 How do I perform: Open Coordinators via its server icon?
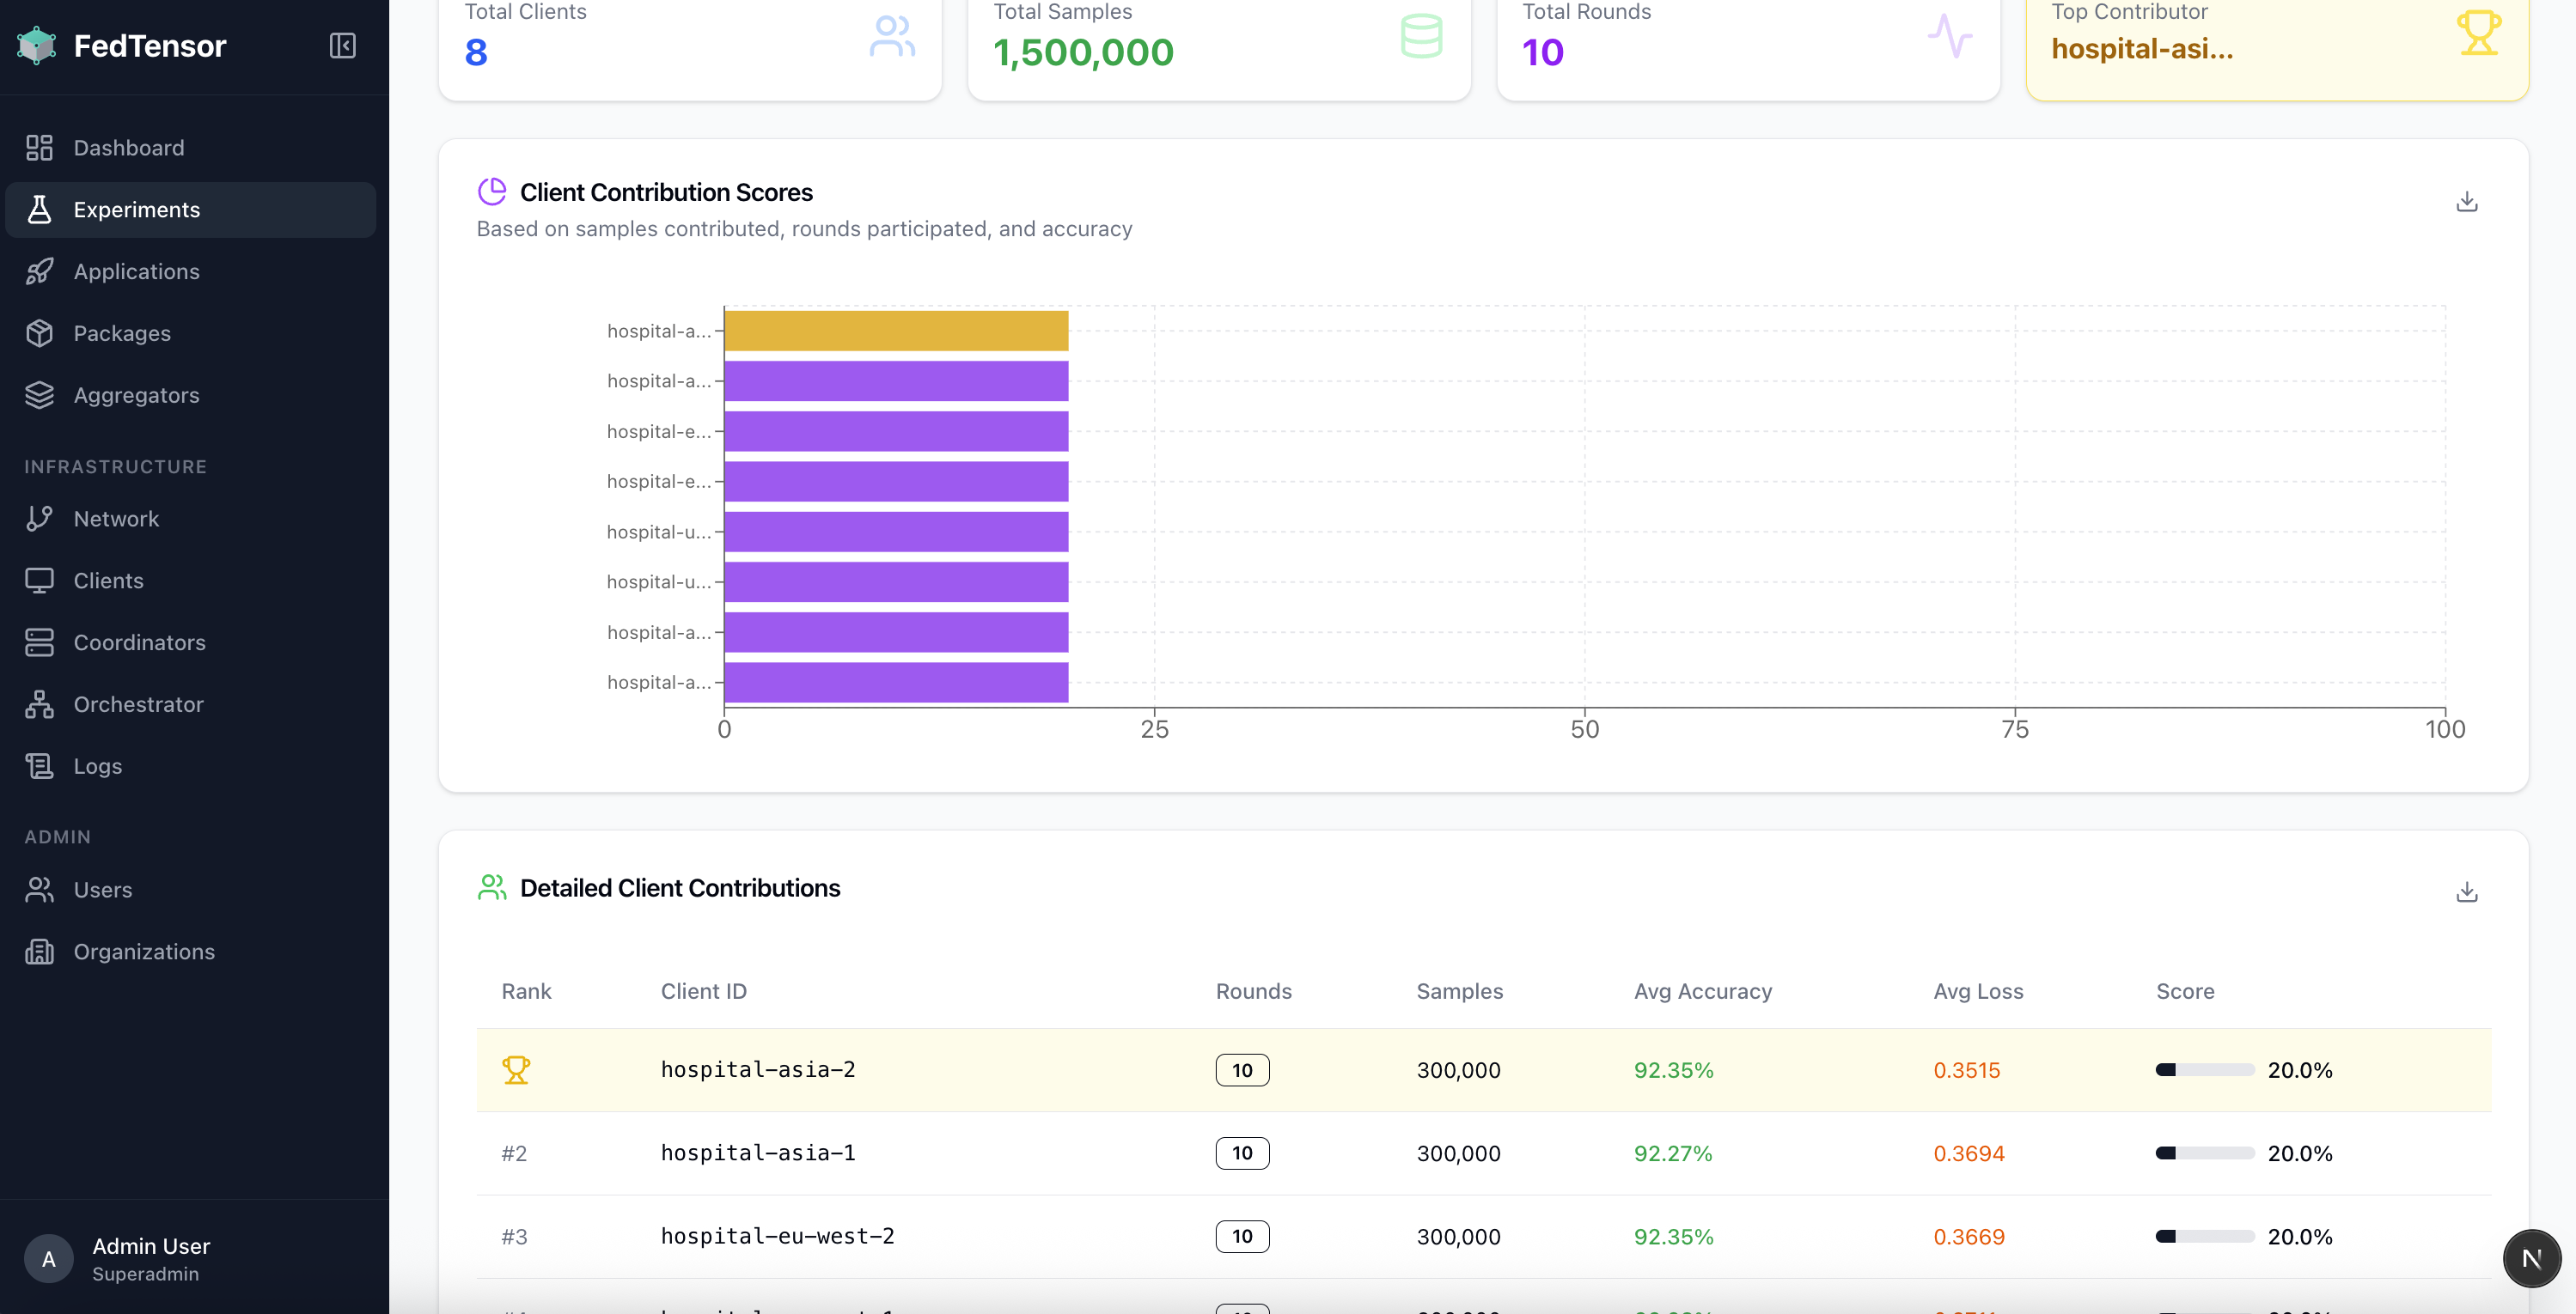pyautogui.click(x=40, y=642)
